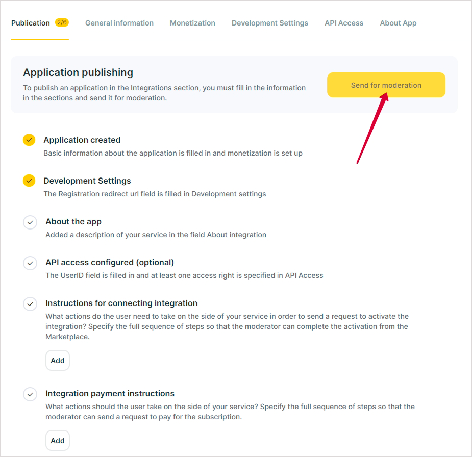This screenshot has height=457, width=472.
Task: Switch to General information tab
Action: point(119,23)
